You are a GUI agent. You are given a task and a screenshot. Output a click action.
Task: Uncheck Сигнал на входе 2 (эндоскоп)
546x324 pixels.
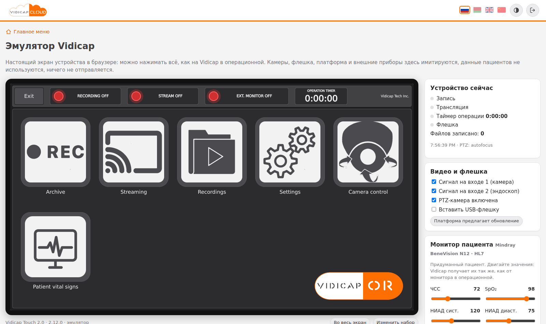point(434,191)
